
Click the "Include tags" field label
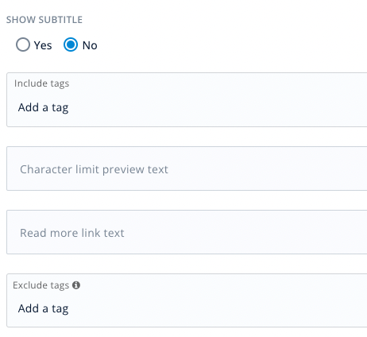[x=41, y=83]
